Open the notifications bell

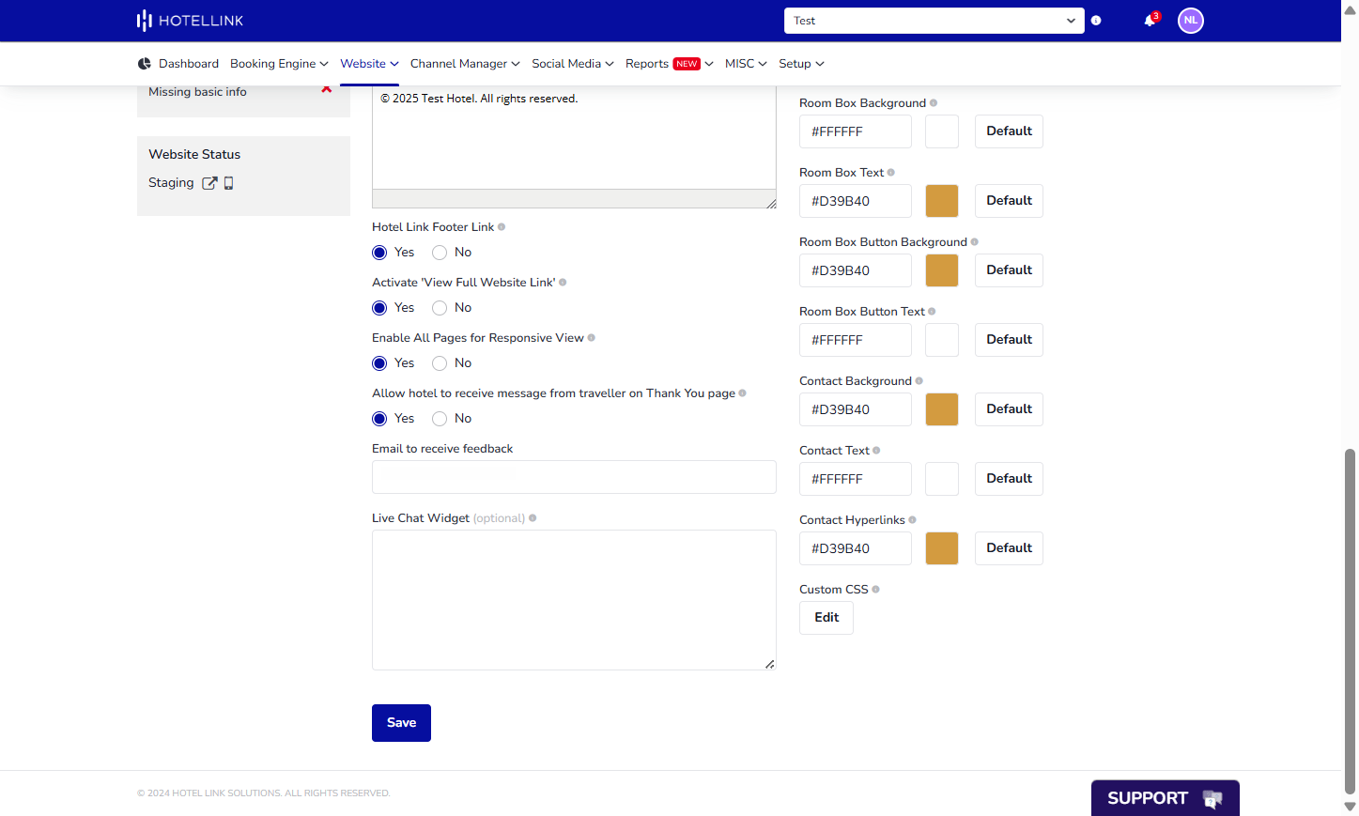pyautogui.click(x=1150, y=21)
